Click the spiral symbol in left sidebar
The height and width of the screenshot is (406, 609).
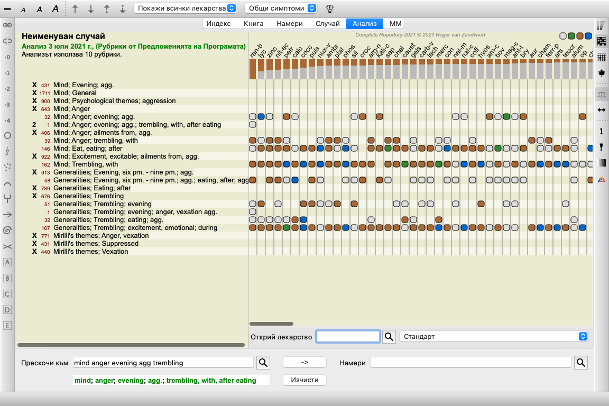coord(7,230)
